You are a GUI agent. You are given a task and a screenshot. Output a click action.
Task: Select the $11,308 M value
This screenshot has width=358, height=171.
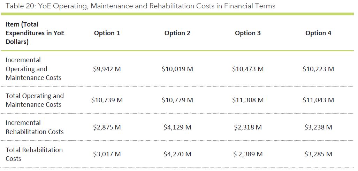248,100
